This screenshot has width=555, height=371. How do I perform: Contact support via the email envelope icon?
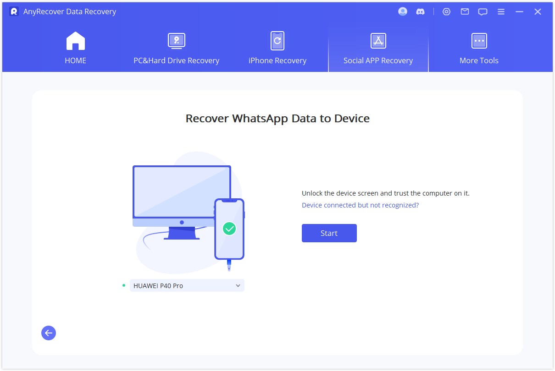click(x=464, y=11)
